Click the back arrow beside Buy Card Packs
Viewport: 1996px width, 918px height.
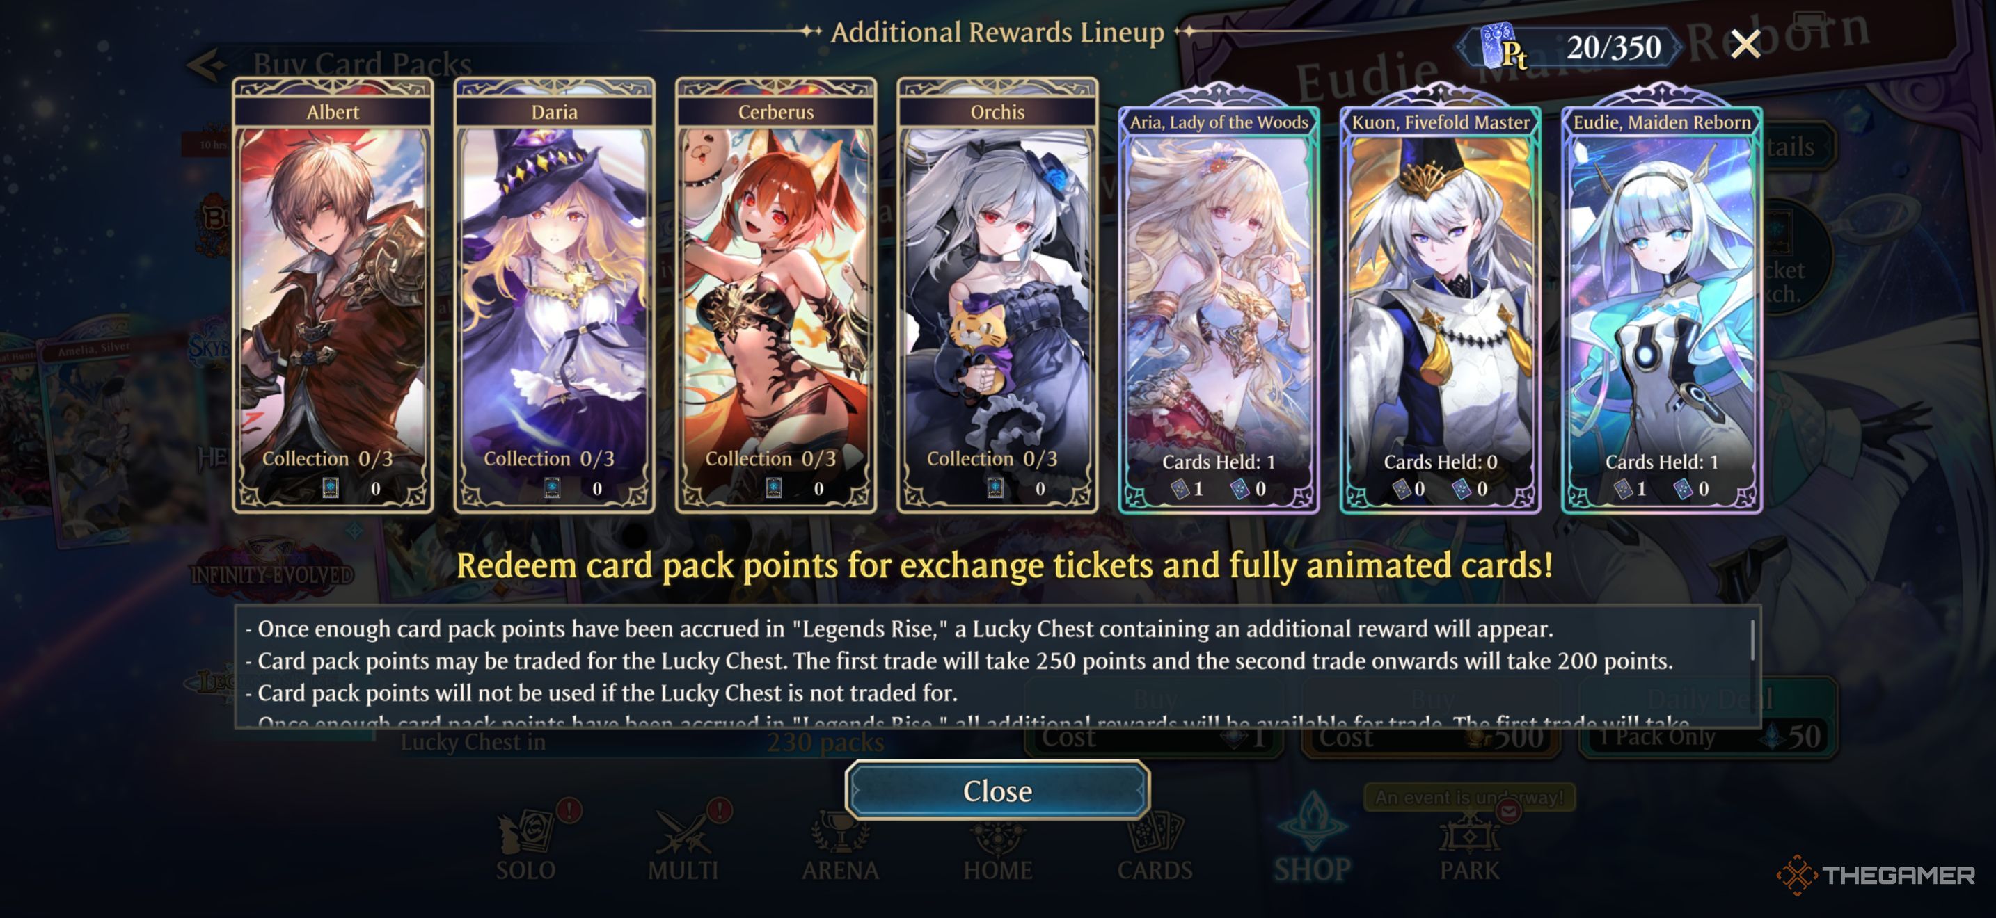[207, 65]
